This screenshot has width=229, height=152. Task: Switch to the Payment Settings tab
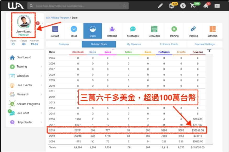(204, 44)
